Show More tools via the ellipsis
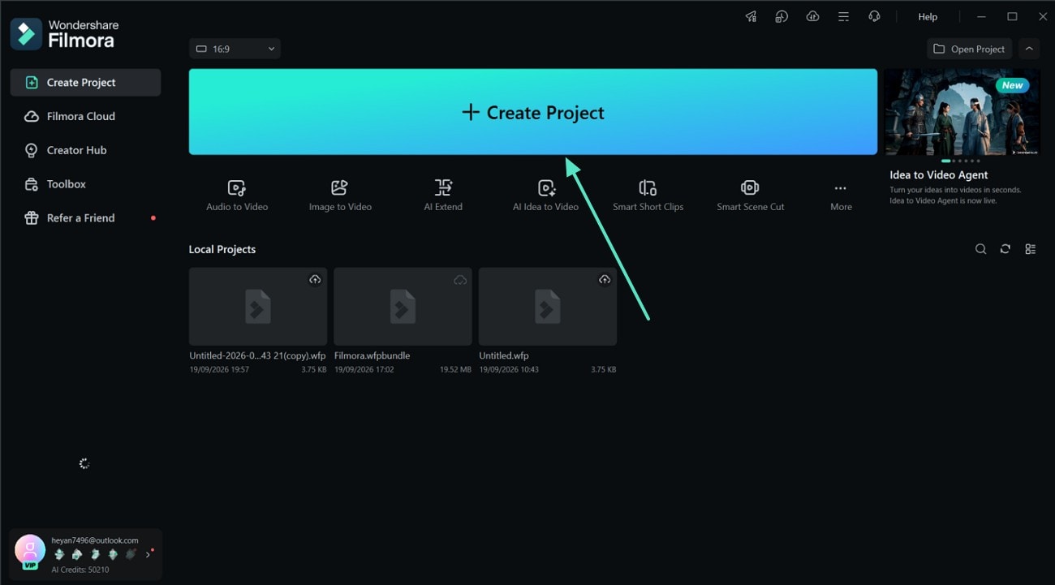Viewport: 1055px width, 585px height. [841, 196]
